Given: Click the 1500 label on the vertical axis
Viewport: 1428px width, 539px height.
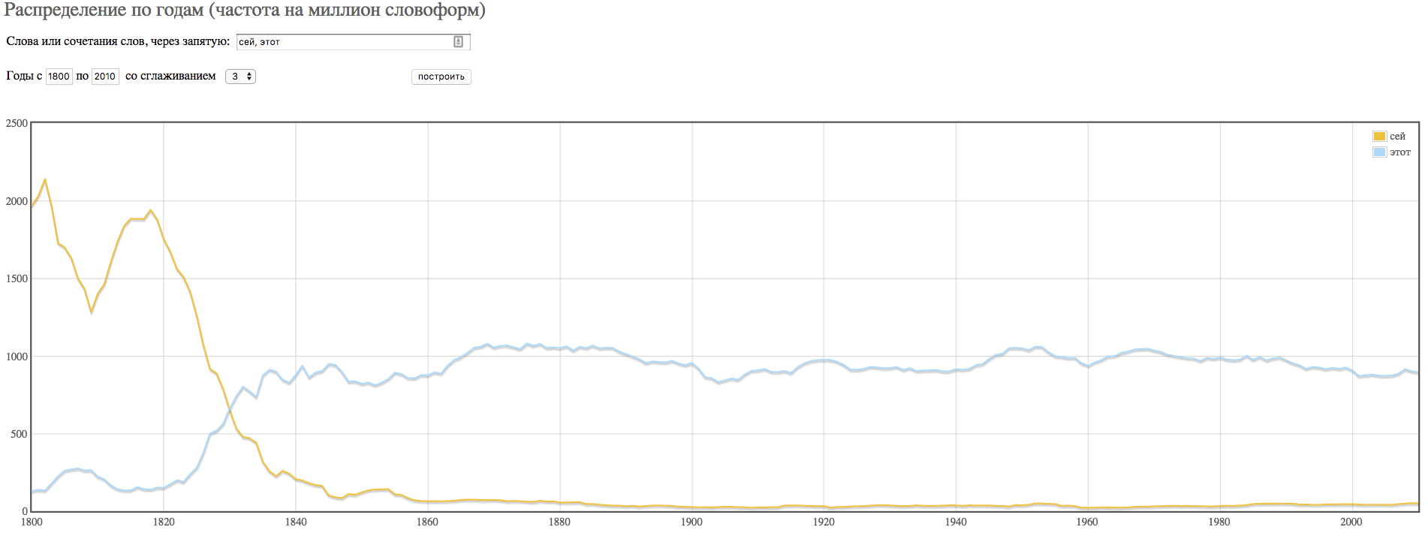Looking at the screenshot, I should (x=17, y=279).
